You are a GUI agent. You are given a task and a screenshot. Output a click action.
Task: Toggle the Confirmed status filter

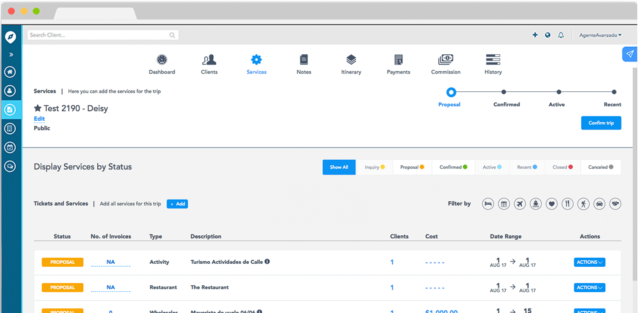coord(453,167)
